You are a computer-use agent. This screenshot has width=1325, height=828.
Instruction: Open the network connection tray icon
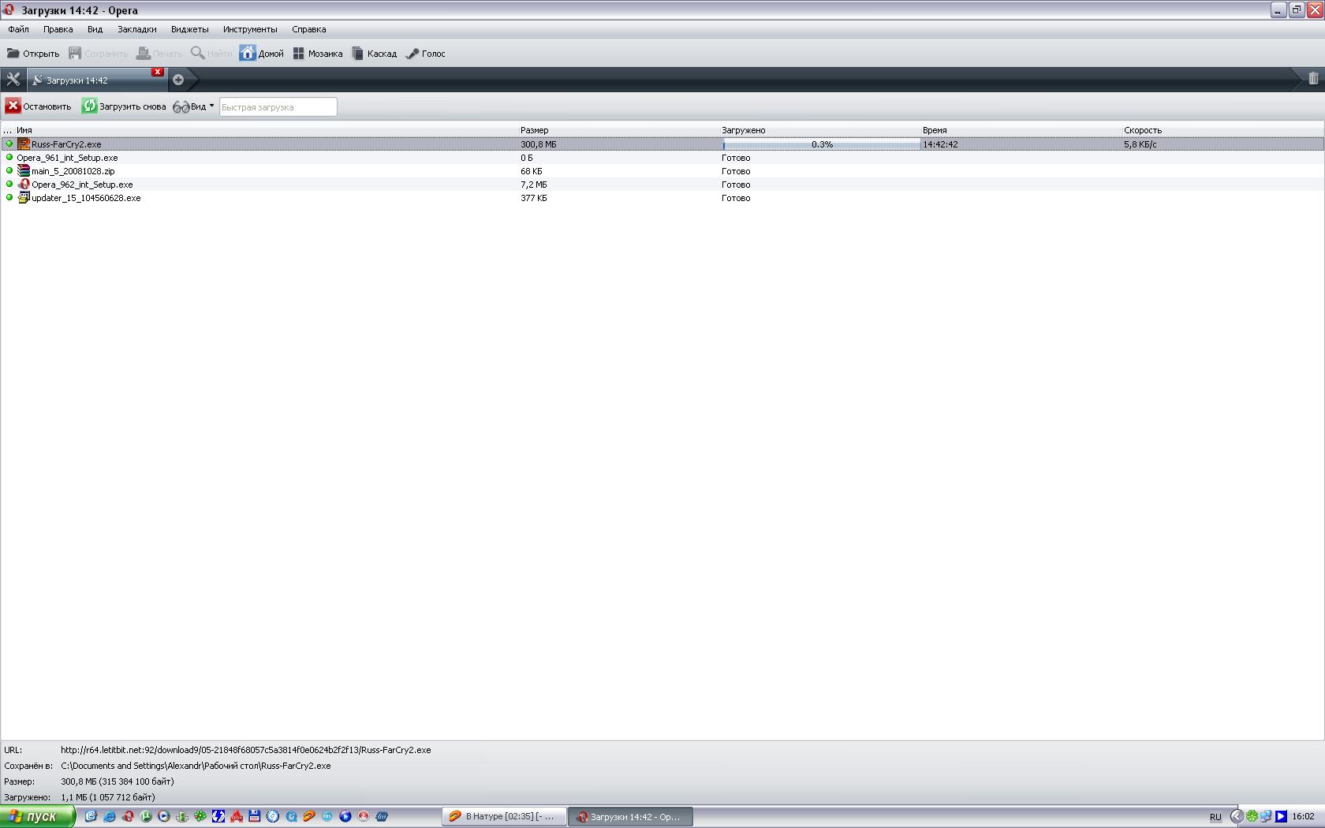tap(1266, 816)
